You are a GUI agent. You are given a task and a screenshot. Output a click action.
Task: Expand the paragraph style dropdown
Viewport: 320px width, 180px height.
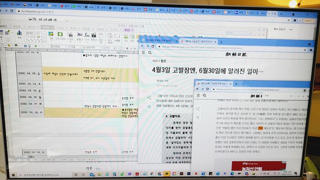tap(66, 47)
